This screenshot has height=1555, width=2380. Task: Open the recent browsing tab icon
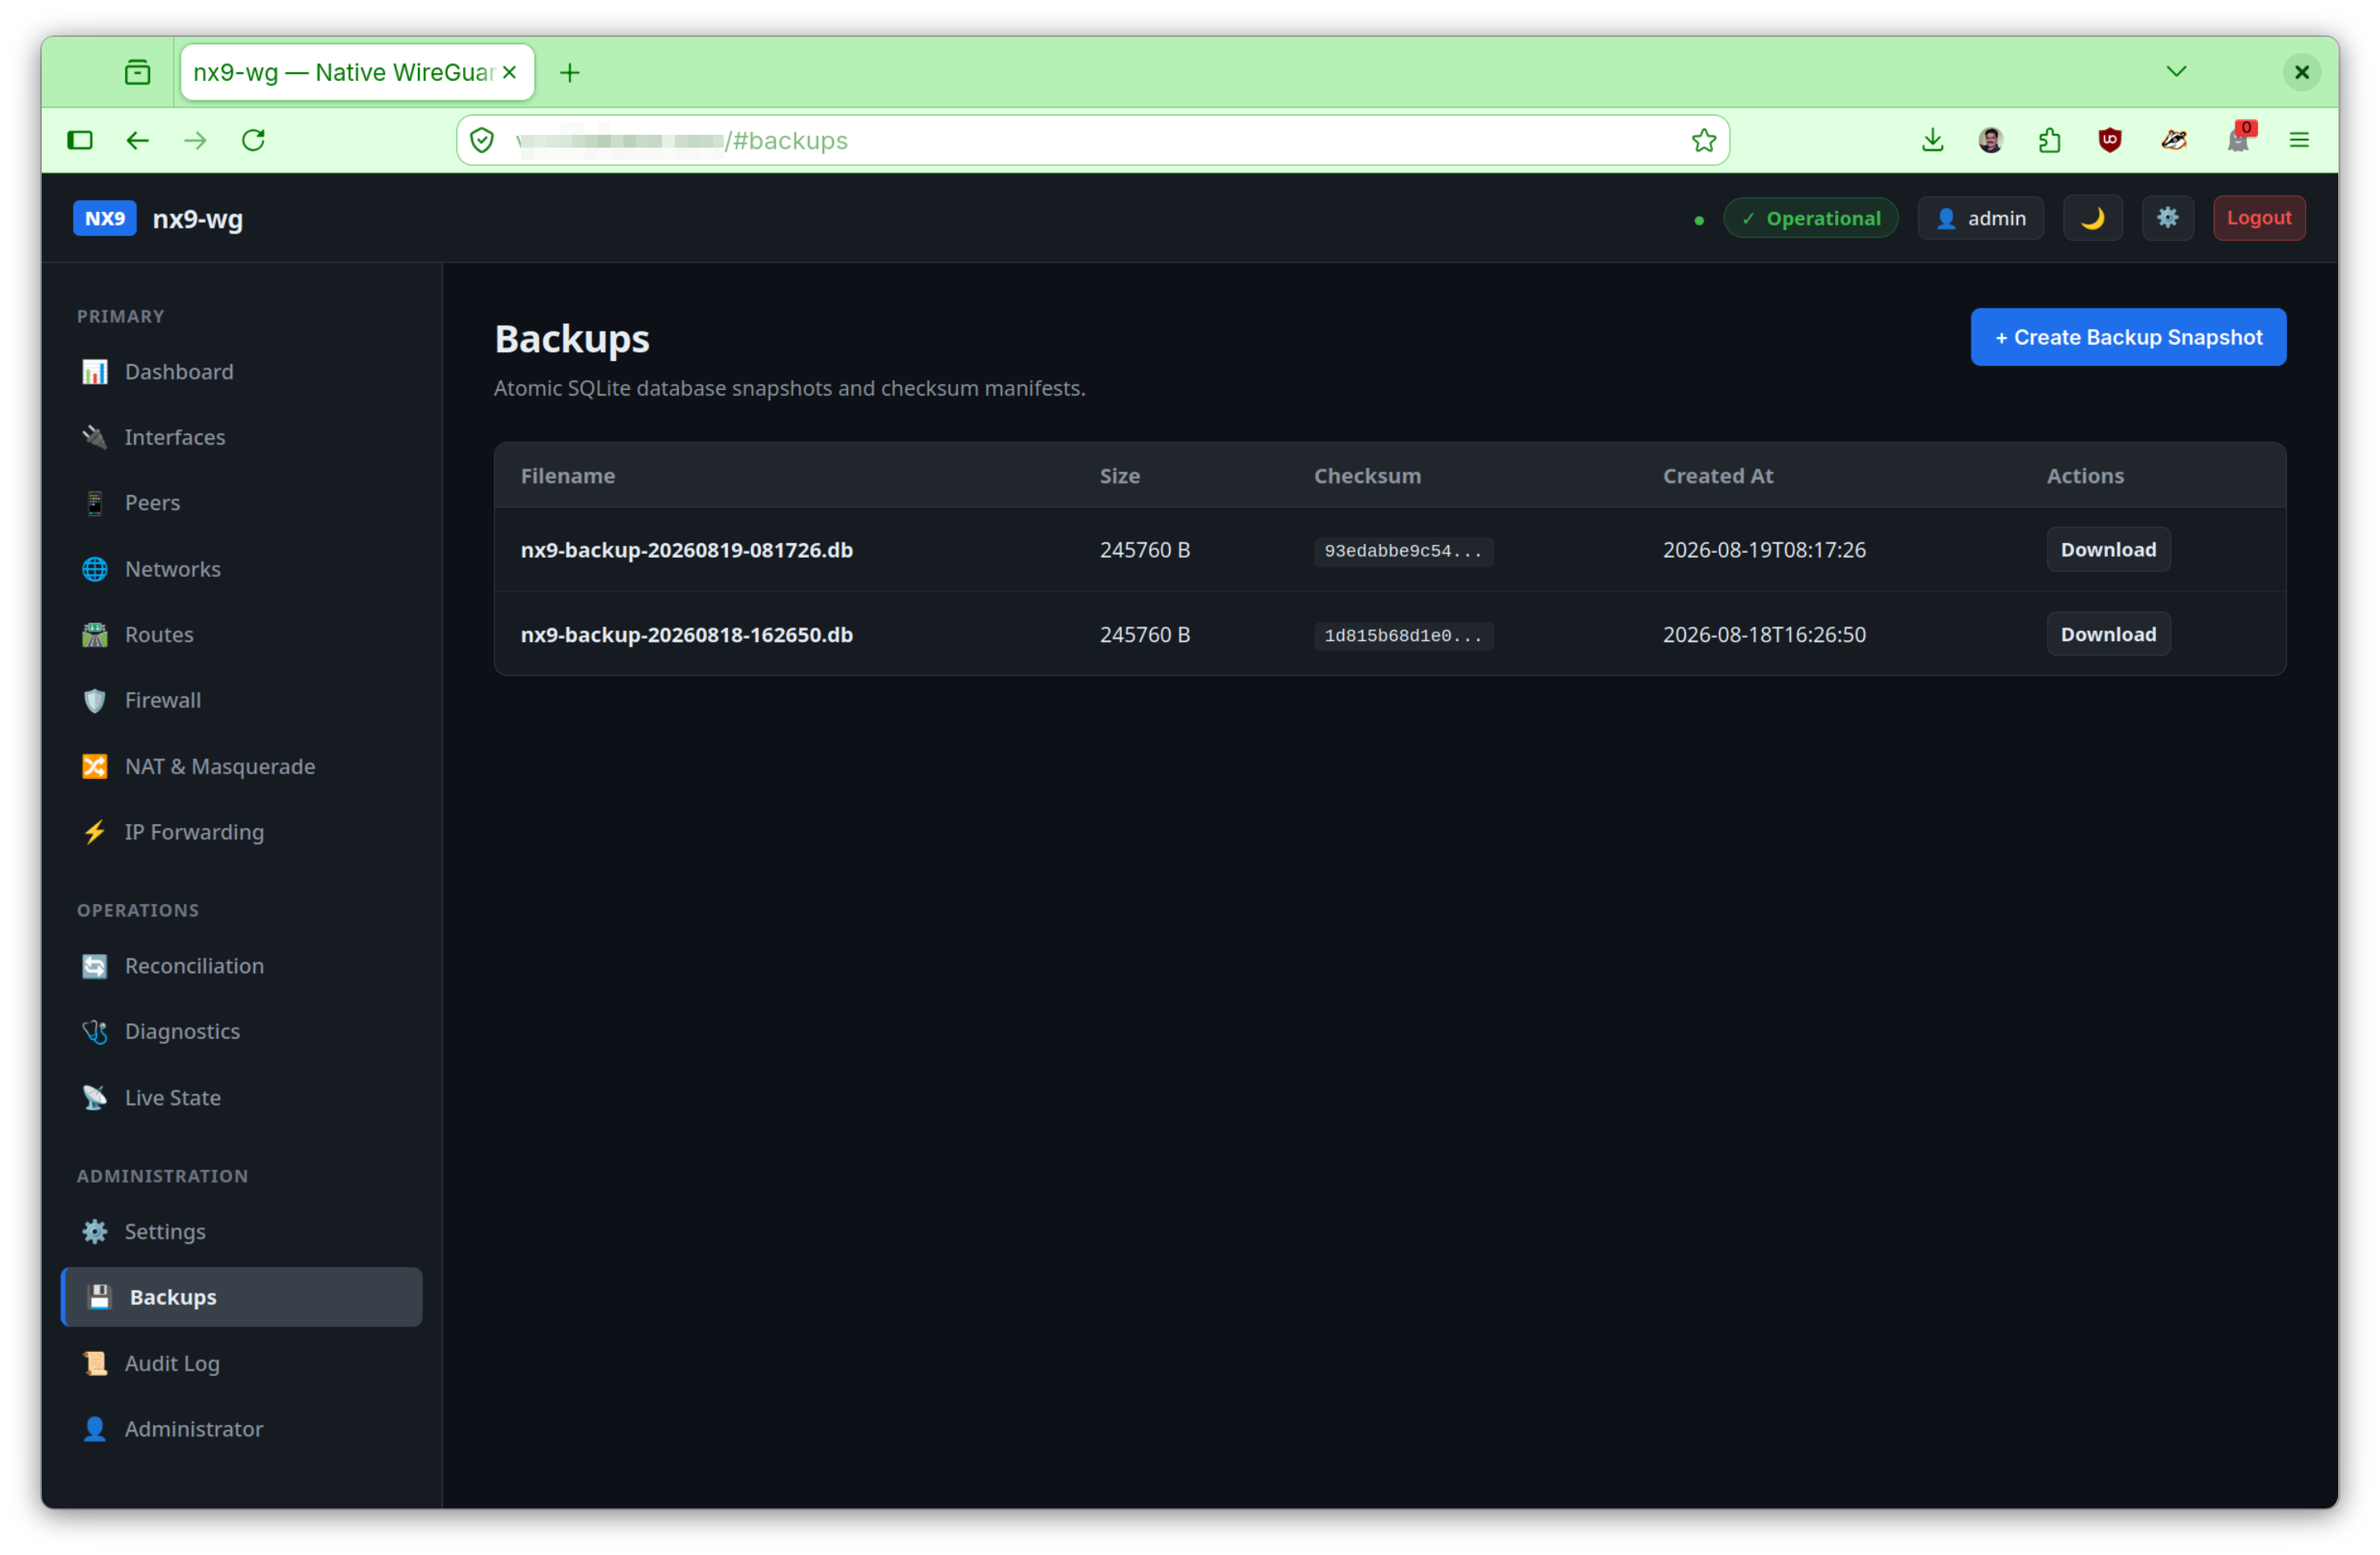click(138, 72)
